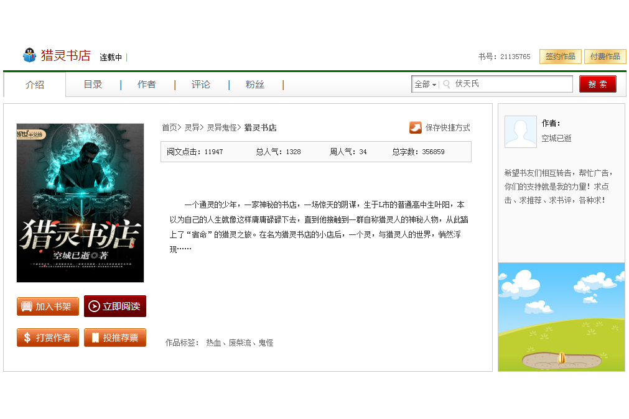Click the 阅文点击：11947 statistic

pos(195,152)
